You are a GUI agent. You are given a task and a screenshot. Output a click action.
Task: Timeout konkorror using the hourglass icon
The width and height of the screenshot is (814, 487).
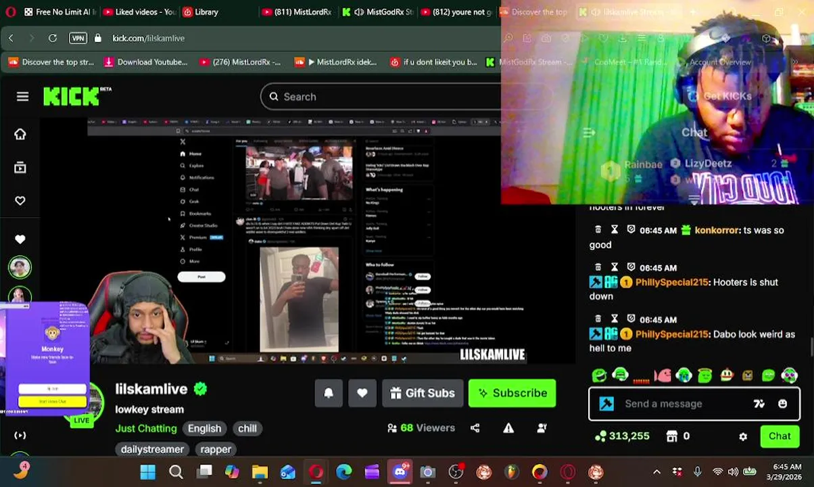[x=615, y=230]
